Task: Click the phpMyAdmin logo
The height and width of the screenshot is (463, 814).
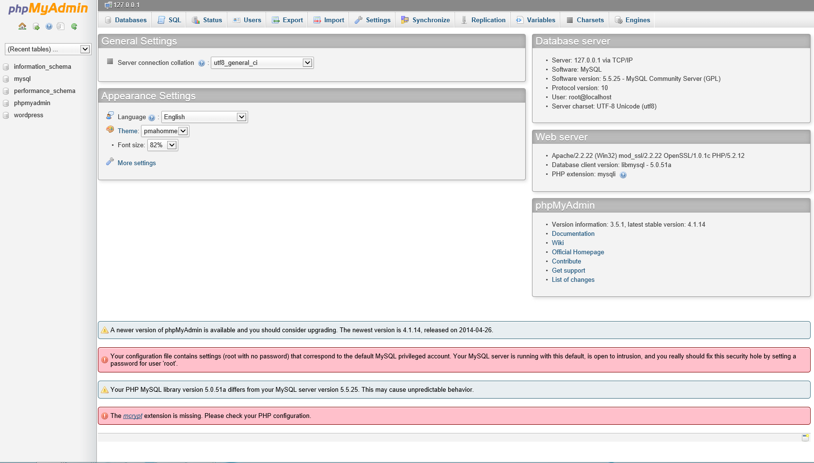Action: pos(48,9)
